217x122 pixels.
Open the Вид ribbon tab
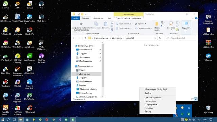coord(109,18)
